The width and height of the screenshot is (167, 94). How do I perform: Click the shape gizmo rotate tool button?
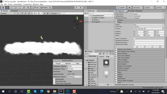(x=152, y=47)
